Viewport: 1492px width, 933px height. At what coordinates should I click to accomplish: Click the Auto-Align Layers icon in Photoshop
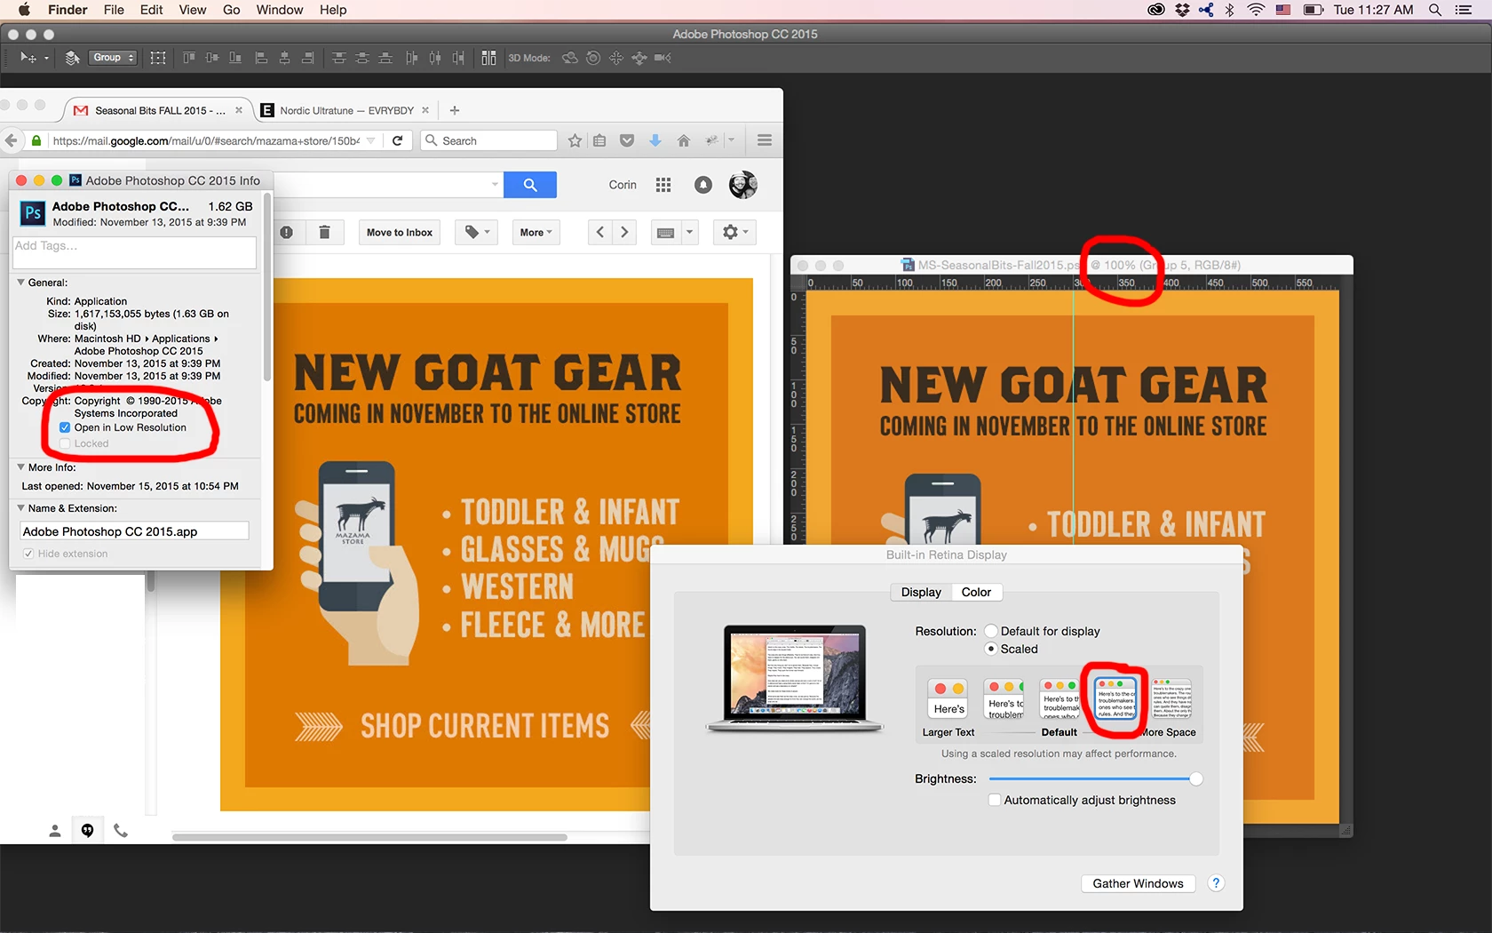488,58
